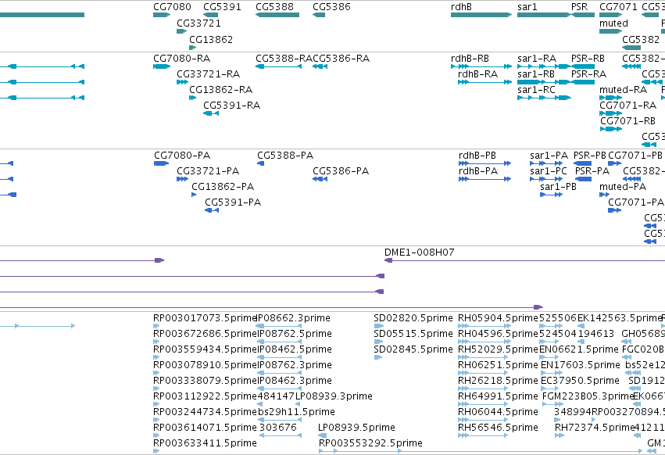
Task: Select the CG5391 gene label
Action: coord(222,7)
